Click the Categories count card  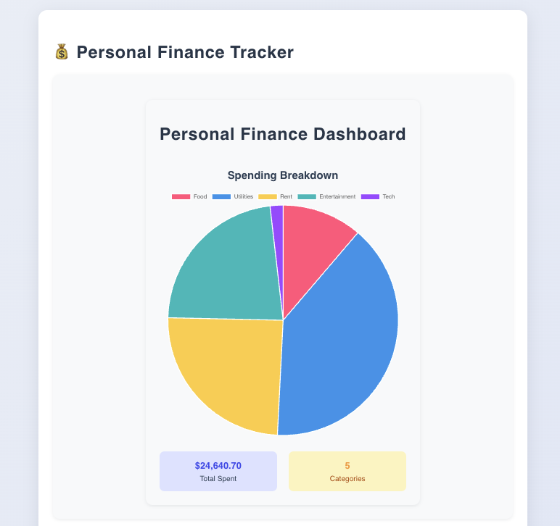click(x=347, y=471)
